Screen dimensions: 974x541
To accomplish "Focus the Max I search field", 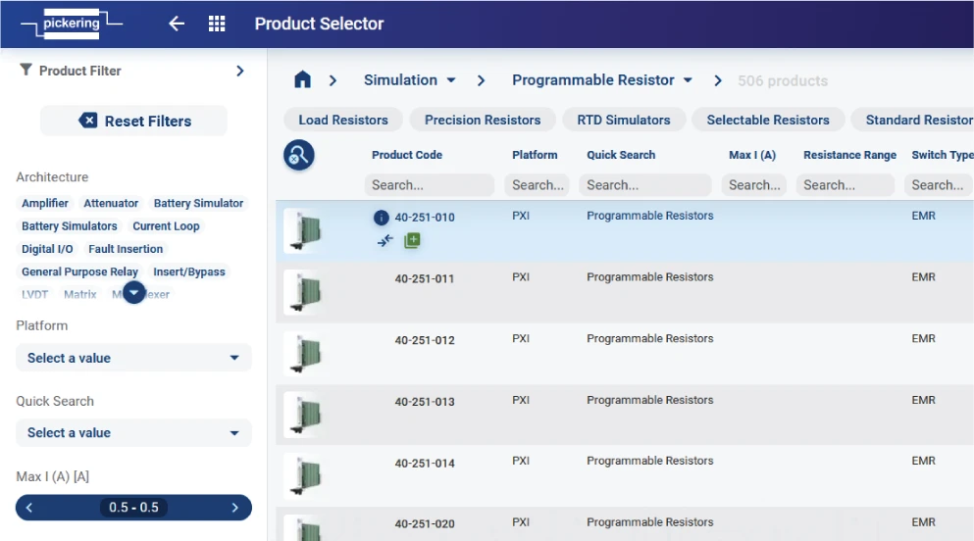I will tap(753, 185).
